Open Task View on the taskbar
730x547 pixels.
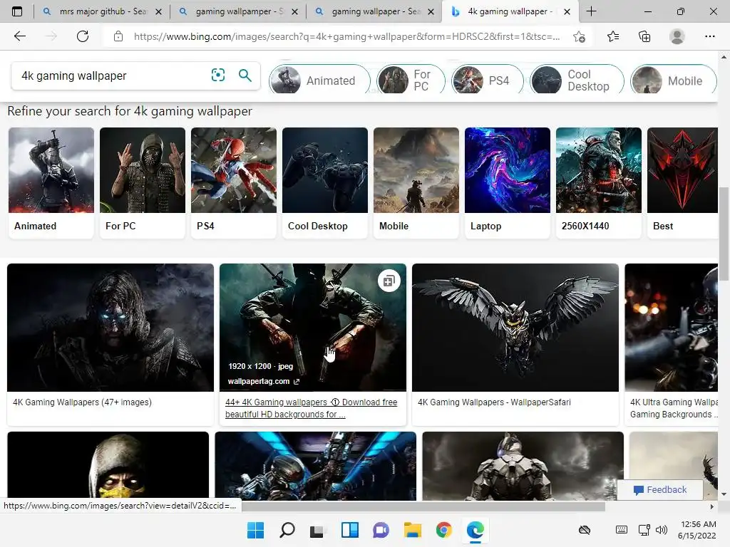coord(318,530)
